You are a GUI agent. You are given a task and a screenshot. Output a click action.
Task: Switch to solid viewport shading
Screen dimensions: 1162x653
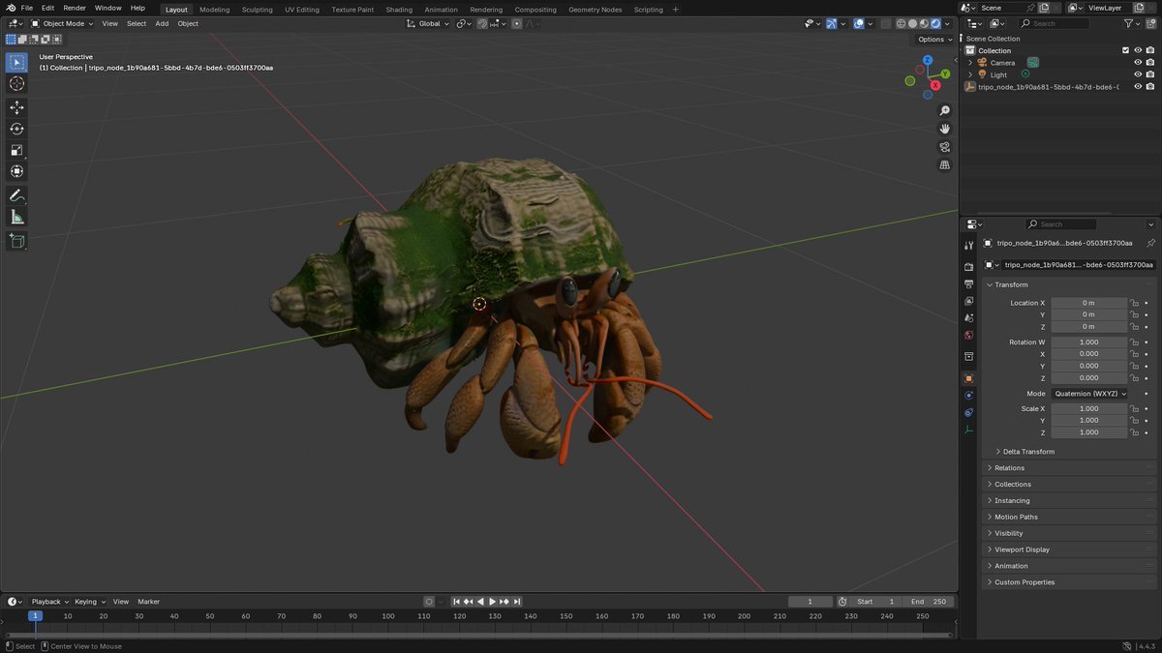[x=912, y=23]
